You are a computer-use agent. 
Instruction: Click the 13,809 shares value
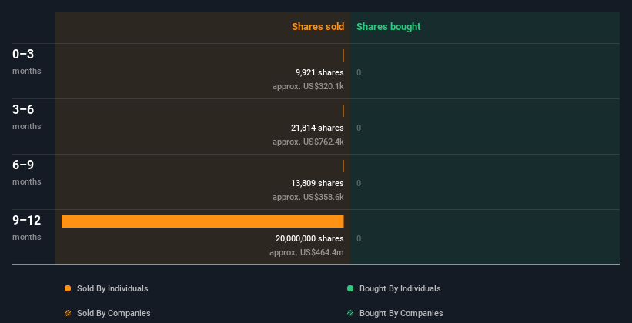317,183
